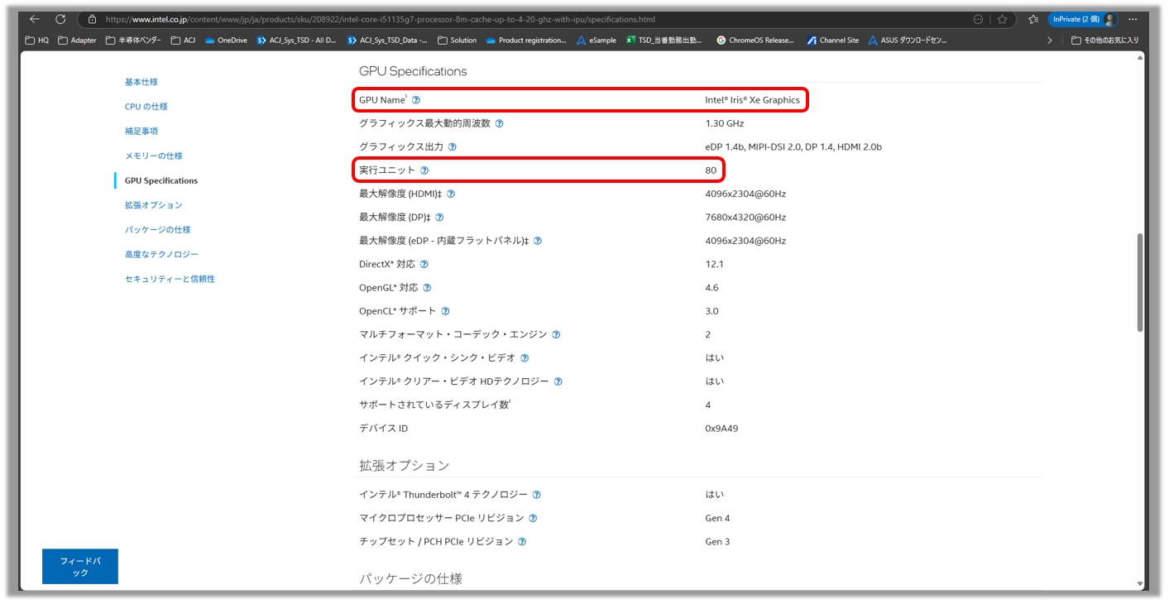Screen dimensions: 1169x604
Task: Open the Solution bookmarks folder
Action: coord(458,40)
